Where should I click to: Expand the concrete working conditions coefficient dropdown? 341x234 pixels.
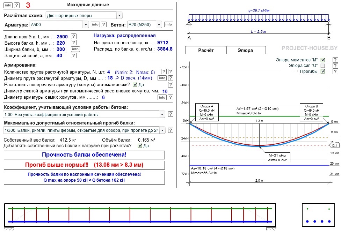[84, 114]
